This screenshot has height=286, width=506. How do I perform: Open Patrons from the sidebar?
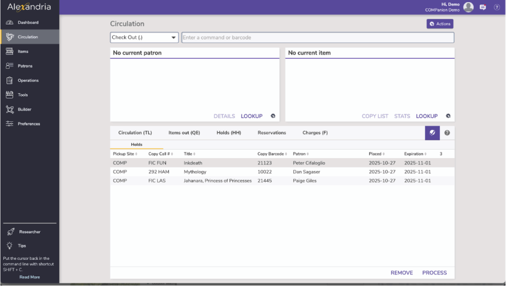point(9,66)
